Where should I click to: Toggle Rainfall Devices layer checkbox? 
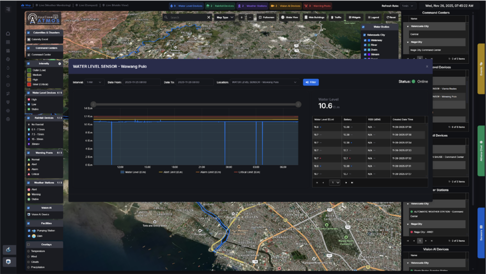tap(28, 118)
